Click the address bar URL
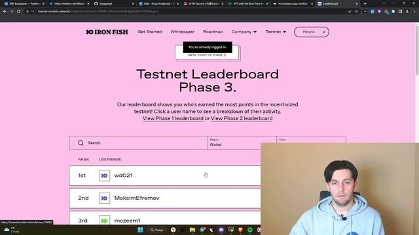This screenshot has width=419, height=235. (98, 12)
